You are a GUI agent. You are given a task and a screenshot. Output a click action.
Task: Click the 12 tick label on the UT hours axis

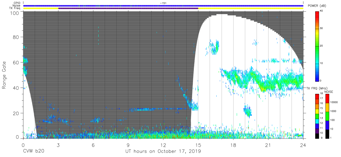click(163, 145)
